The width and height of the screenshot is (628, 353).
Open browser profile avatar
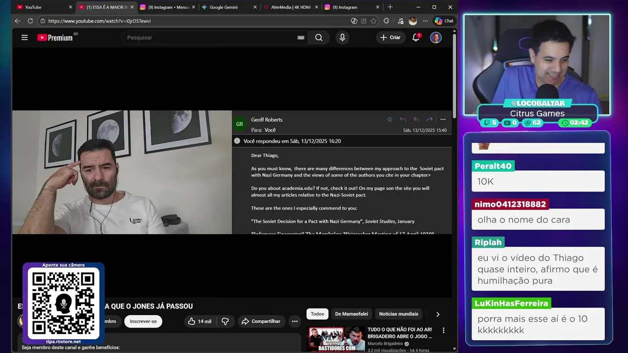coord(413,21)
